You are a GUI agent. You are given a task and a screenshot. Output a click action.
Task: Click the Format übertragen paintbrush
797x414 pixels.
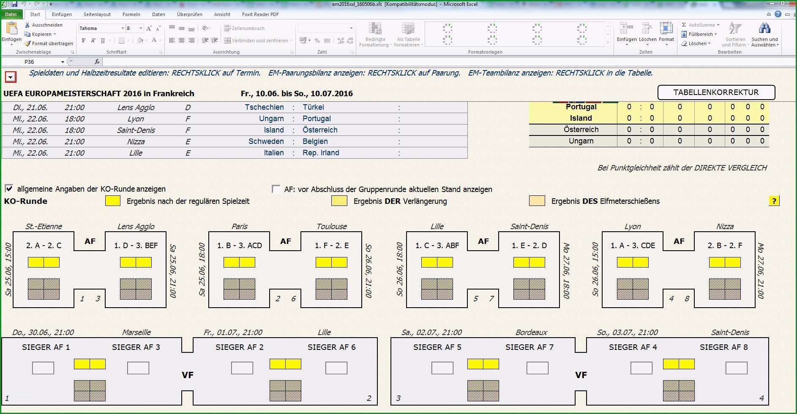point(27,43)
